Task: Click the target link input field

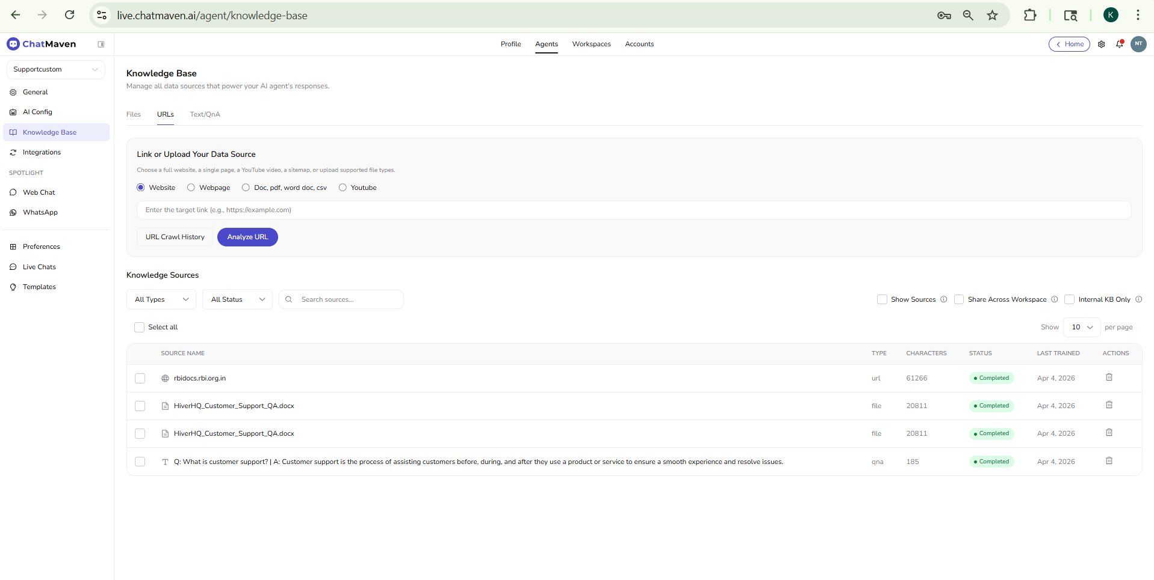Action: tap(421, 210)
